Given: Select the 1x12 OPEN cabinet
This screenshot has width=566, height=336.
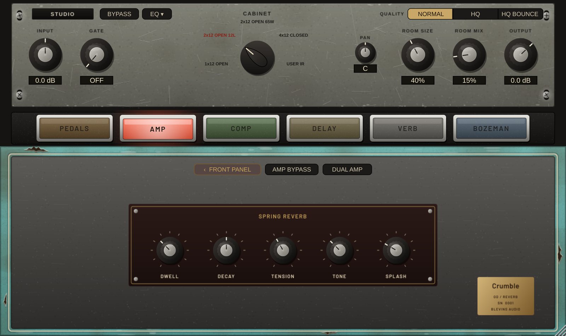Looking at the screenshot, I should pos(216,64).
